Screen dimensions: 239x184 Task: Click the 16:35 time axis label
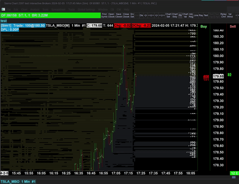[78, 173]
